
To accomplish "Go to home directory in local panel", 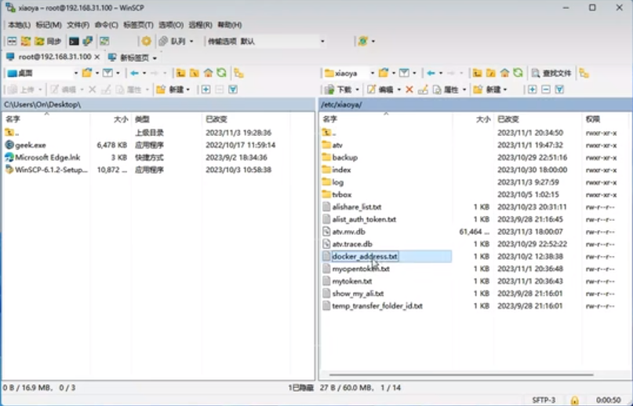I will point(208,73).
